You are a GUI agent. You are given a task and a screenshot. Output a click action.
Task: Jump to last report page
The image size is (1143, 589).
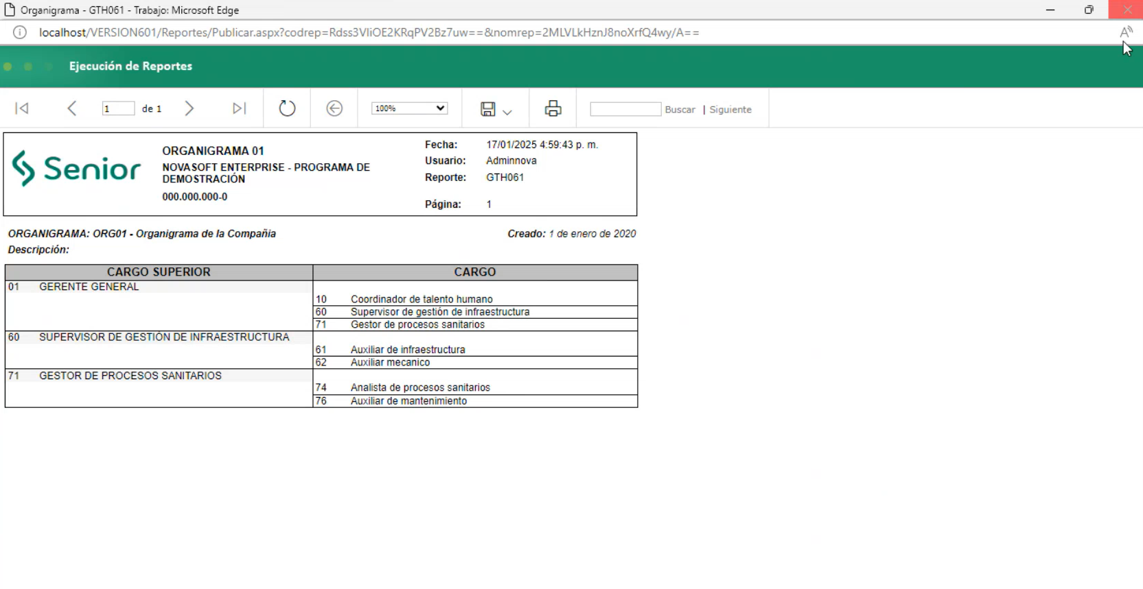pyautogui.click(x=239, y=108)
